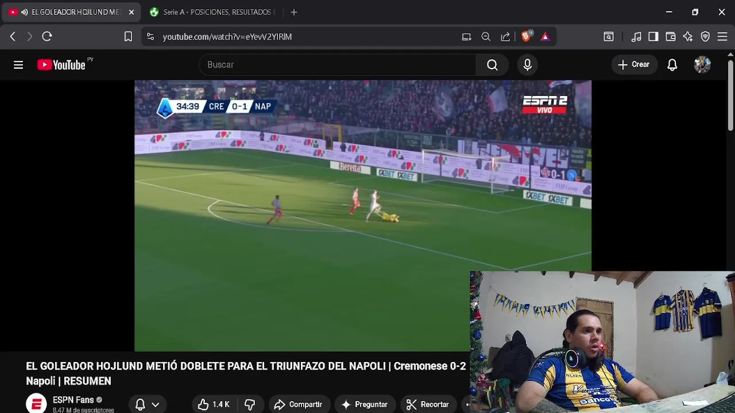Viewport: 735px width, 413px height.
Task: Click the zoom magnifier icon in address bar
Action: [x=486, y=37]
